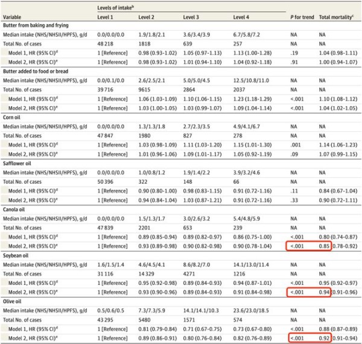Click total mortality value "0.88 (0.87-0.89)"
Image resolution: width=362 pixels, height=344 pixels.
pos(338,329)
